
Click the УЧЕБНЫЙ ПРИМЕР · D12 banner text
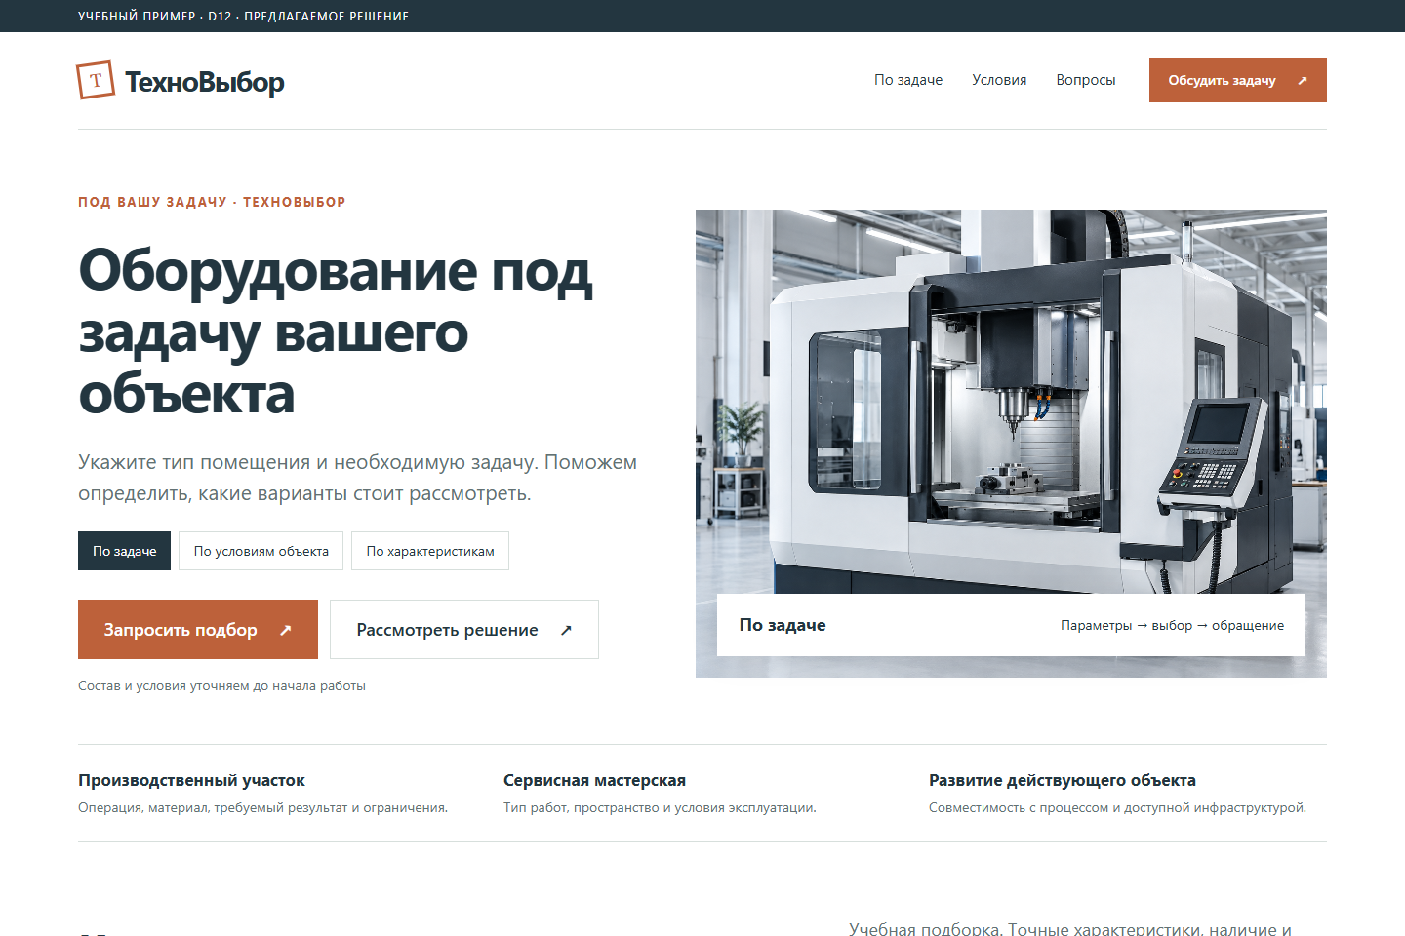pyautogui.click(x=244, y=16)
